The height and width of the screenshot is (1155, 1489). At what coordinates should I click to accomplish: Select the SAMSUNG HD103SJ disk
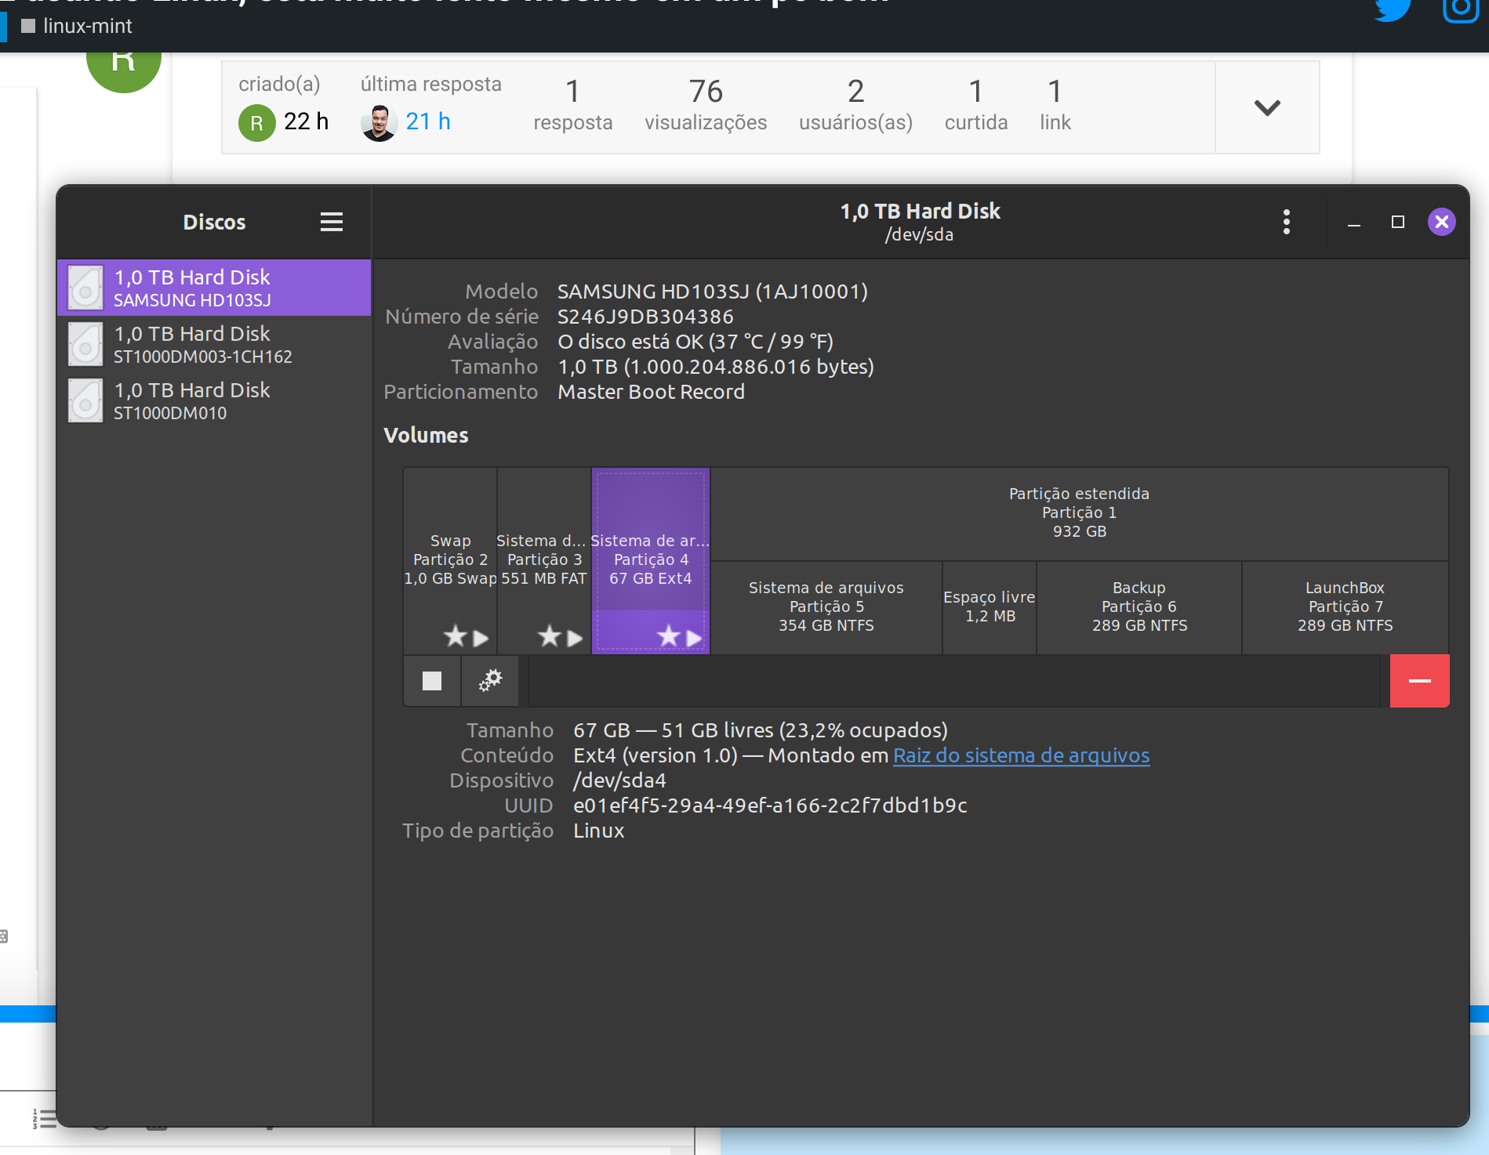(x=214, y=288)
